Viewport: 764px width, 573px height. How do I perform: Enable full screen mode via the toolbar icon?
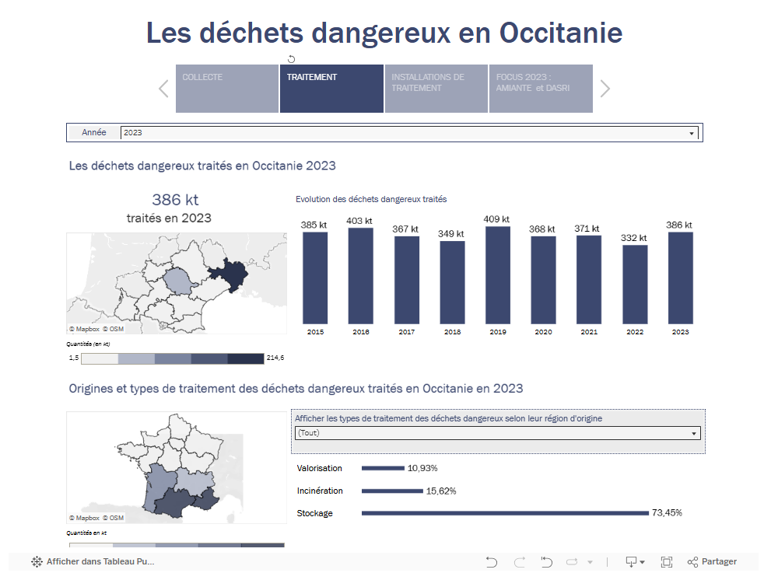666,561
